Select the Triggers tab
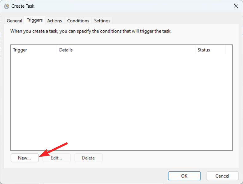Viewport: 243px width, 184px height. coord(35,20)
